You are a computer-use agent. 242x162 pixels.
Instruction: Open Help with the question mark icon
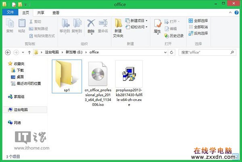click(236, 12)
